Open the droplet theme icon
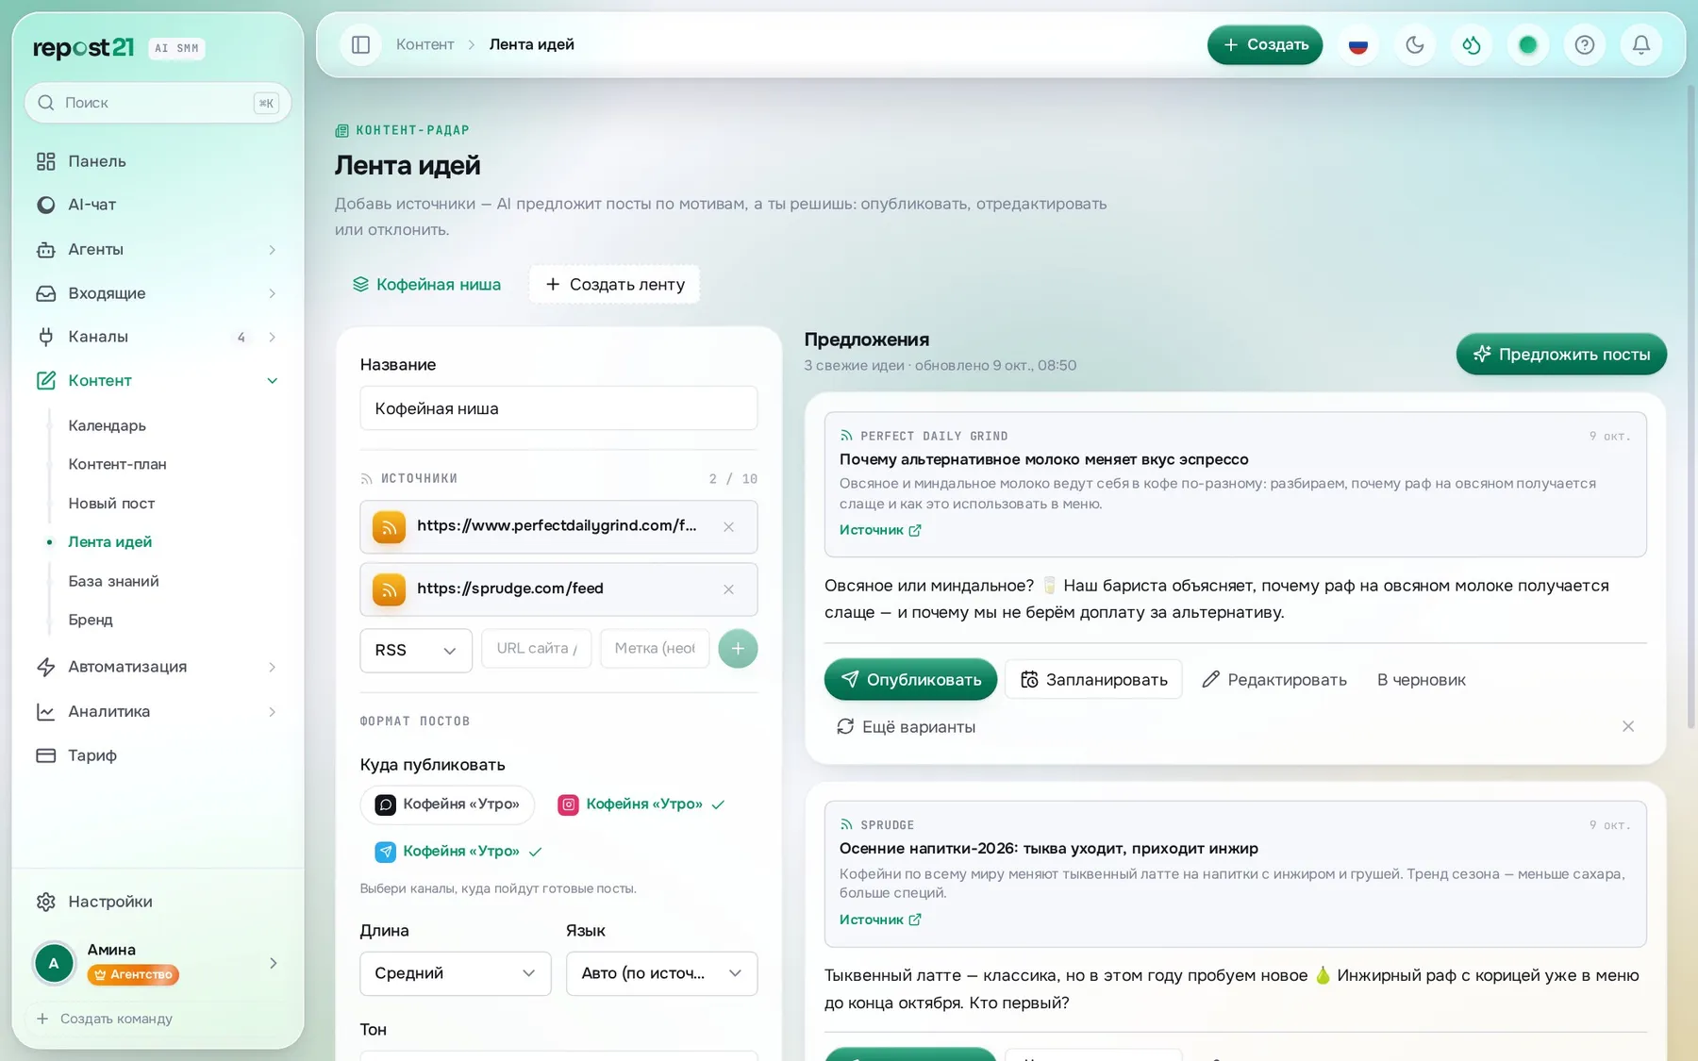This screenshot has height=1061, width=1698. tap(1472, 44)
